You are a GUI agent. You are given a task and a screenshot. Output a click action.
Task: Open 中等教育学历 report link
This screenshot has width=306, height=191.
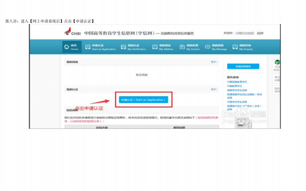(234, 86)
